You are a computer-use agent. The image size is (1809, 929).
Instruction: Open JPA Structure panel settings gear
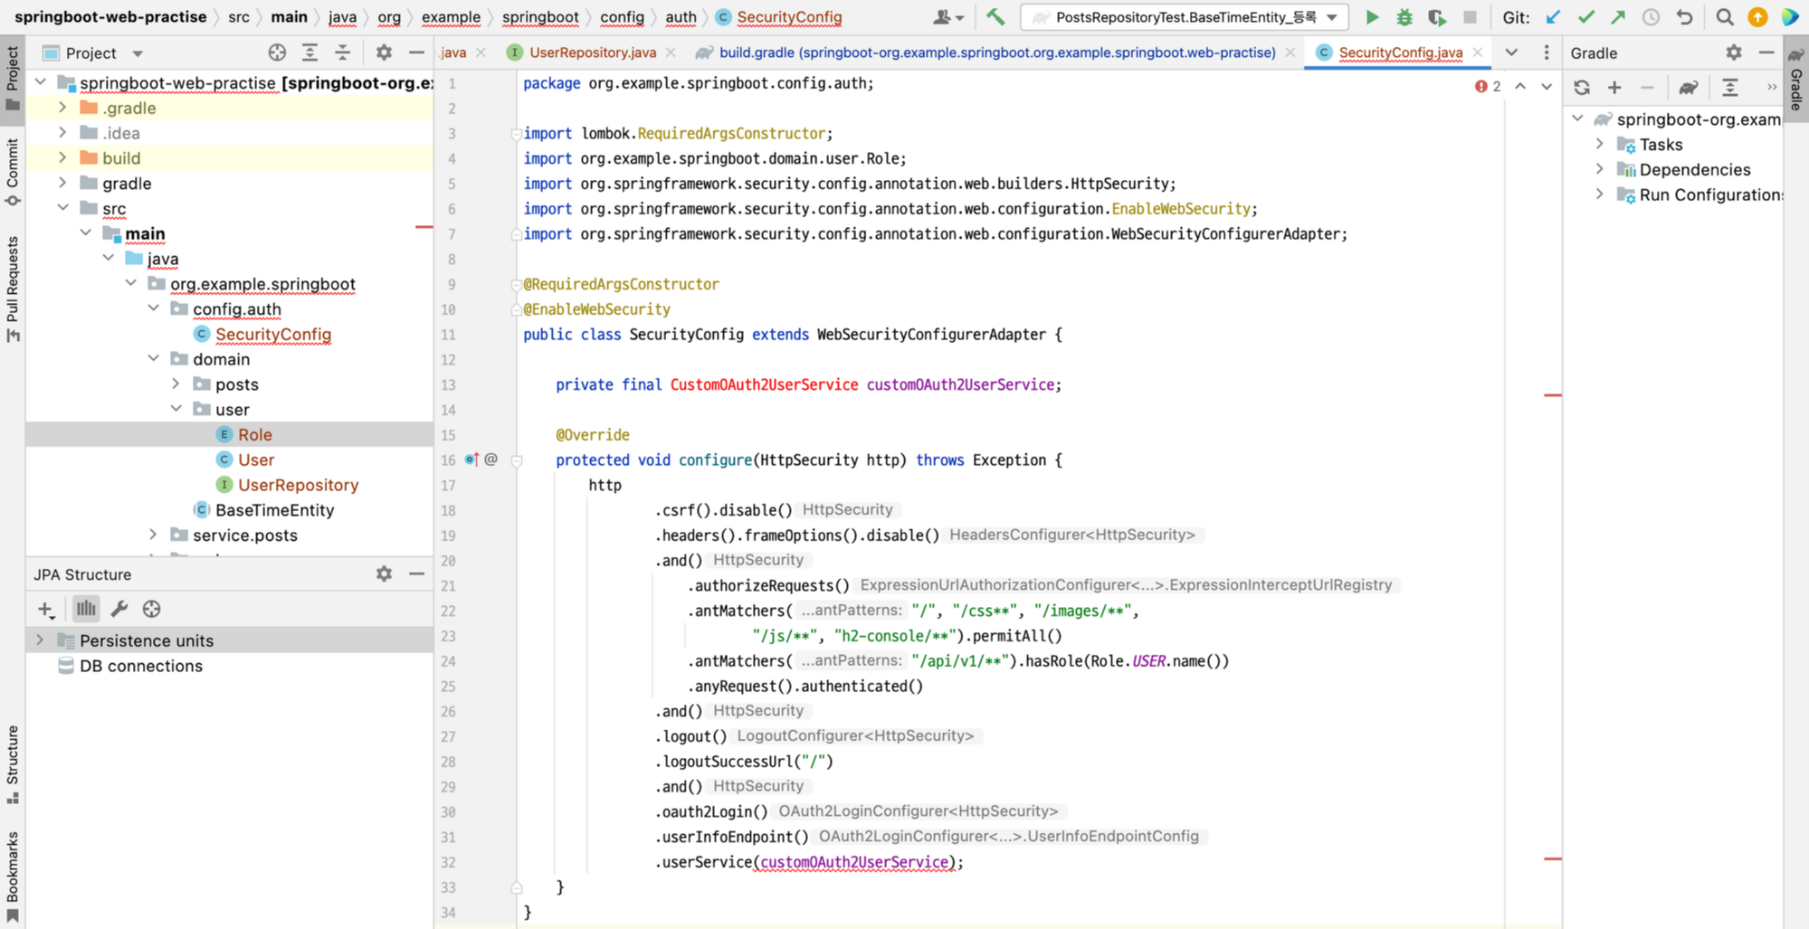[x=384, y=574]
